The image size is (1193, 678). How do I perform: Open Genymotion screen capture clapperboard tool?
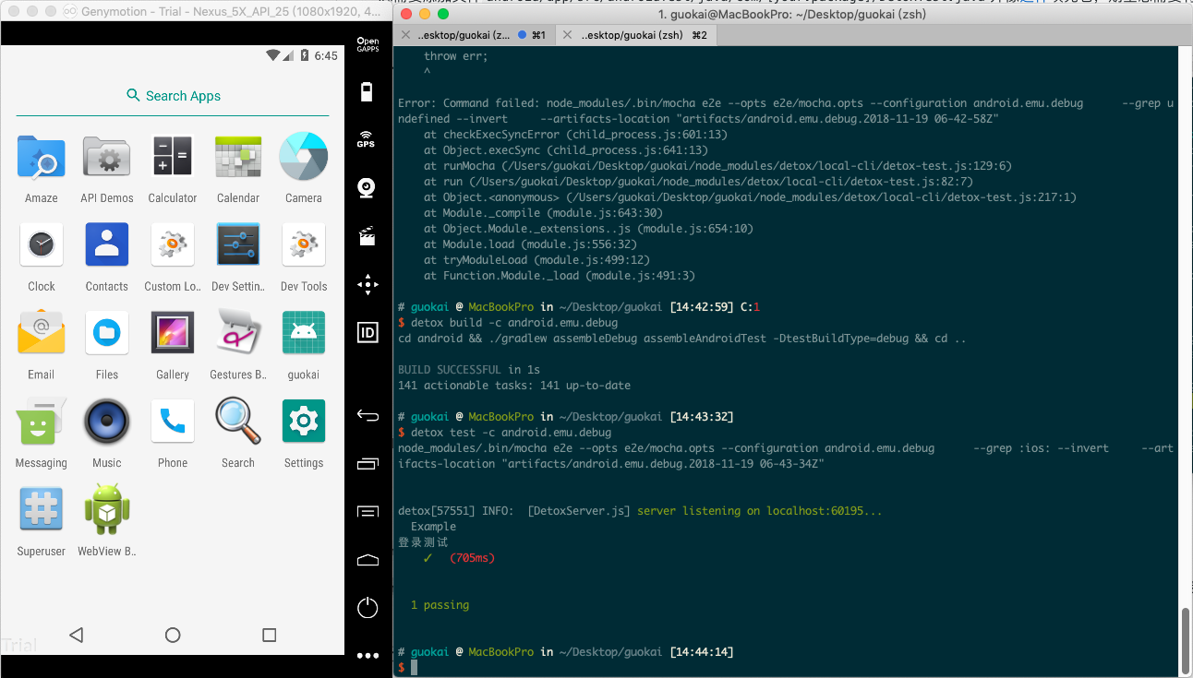[x=367, y=236]
